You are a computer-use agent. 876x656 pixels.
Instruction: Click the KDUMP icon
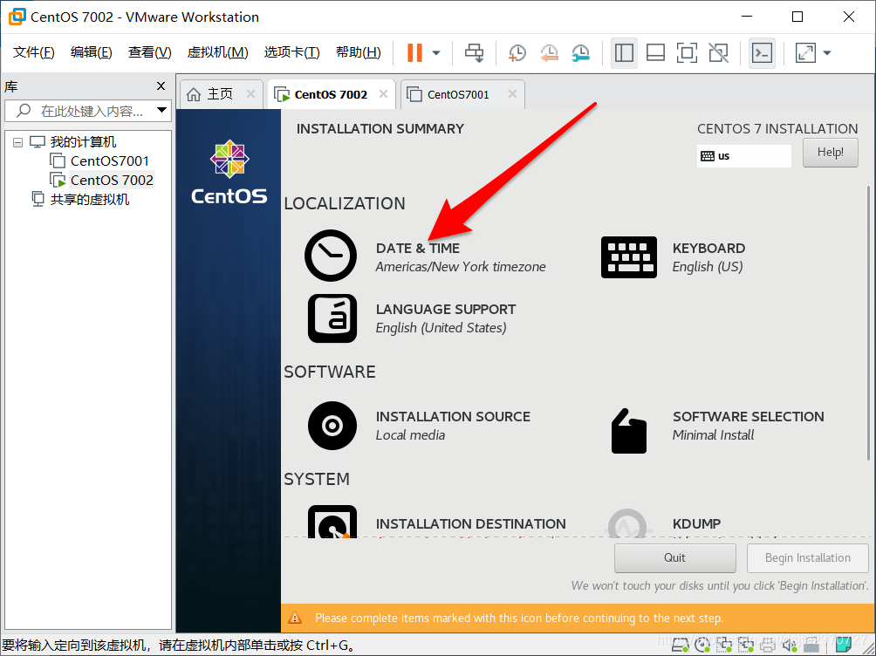(628, 523)
